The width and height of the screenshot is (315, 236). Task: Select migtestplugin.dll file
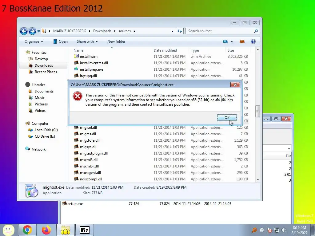tap(94, 153)
